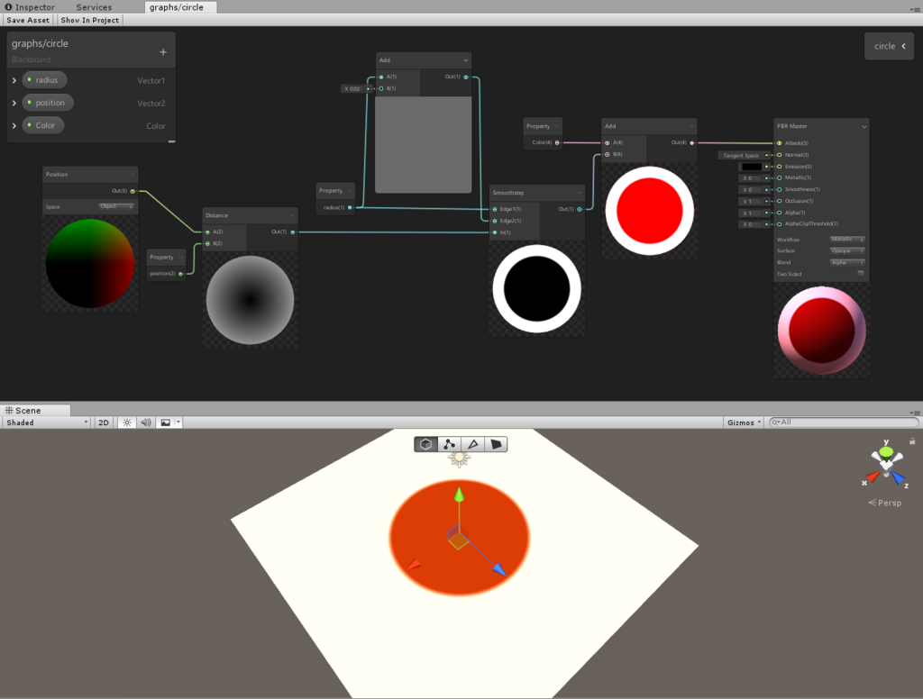Click the Add node B input field X 0.02
The height and width of the screenshot is (699, 923).
pos(352,89)
